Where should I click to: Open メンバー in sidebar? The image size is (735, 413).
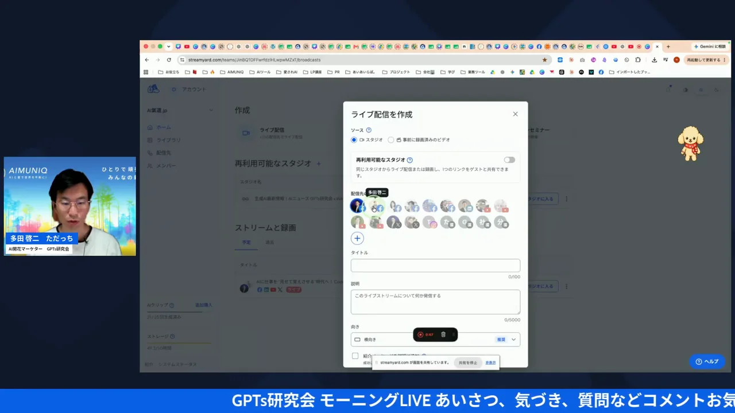pyautogui.click(x=161, y=166)
